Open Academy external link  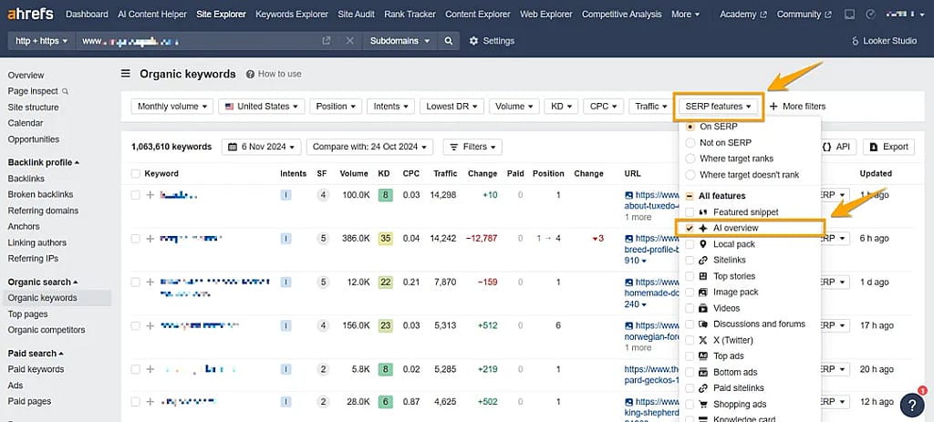pyautogui.click(x=743, y=14)
